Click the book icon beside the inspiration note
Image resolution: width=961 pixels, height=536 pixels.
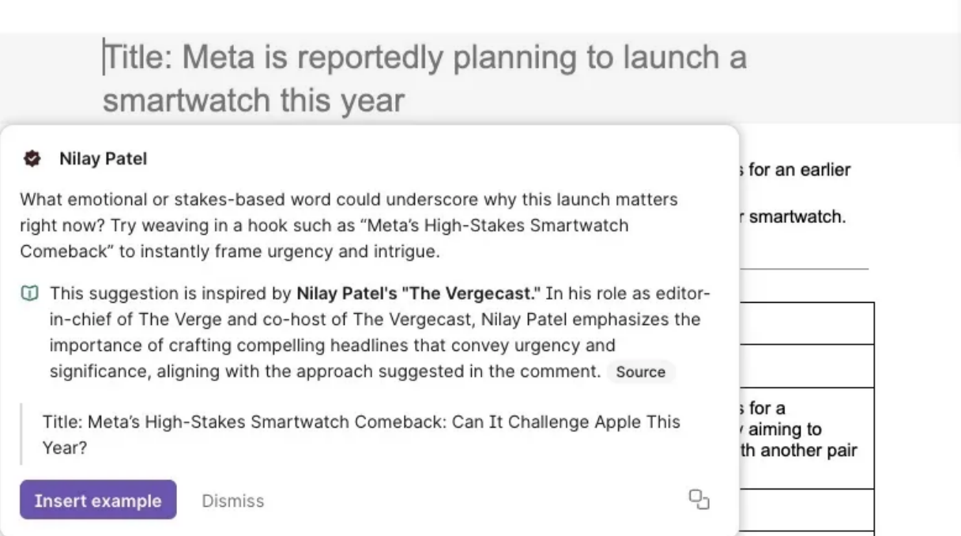[29, 294]
